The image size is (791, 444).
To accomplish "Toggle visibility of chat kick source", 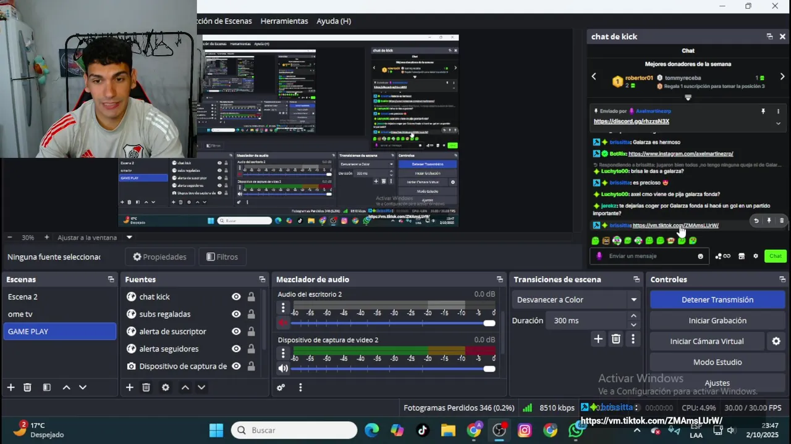I will (236, 297).
